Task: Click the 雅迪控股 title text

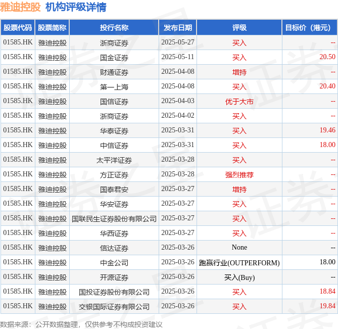Action: (21, 7)
